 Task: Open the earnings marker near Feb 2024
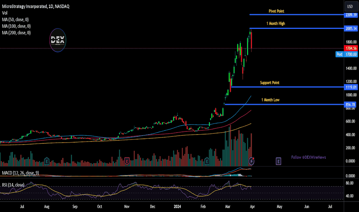pos(207,162)
